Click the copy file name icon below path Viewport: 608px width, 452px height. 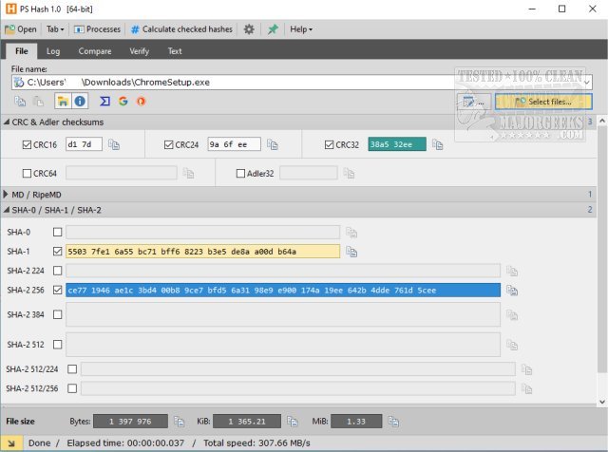pyautogui.click(x=20, y=102)
